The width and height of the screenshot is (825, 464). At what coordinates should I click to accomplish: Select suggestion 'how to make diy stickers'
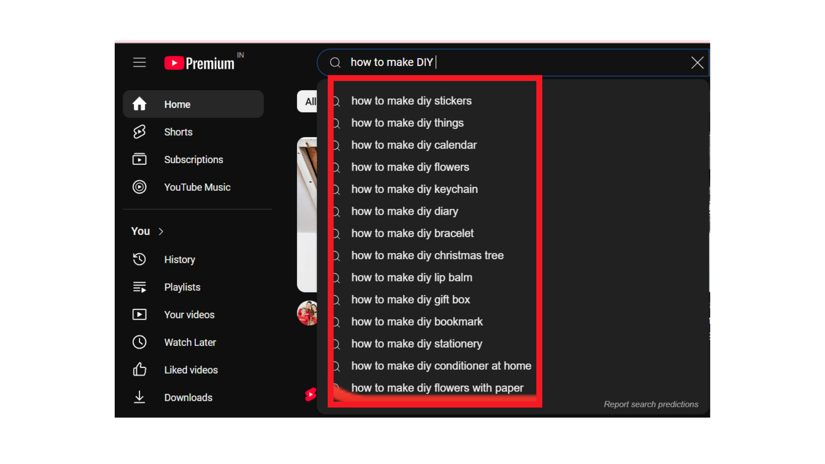pos(411,101)
